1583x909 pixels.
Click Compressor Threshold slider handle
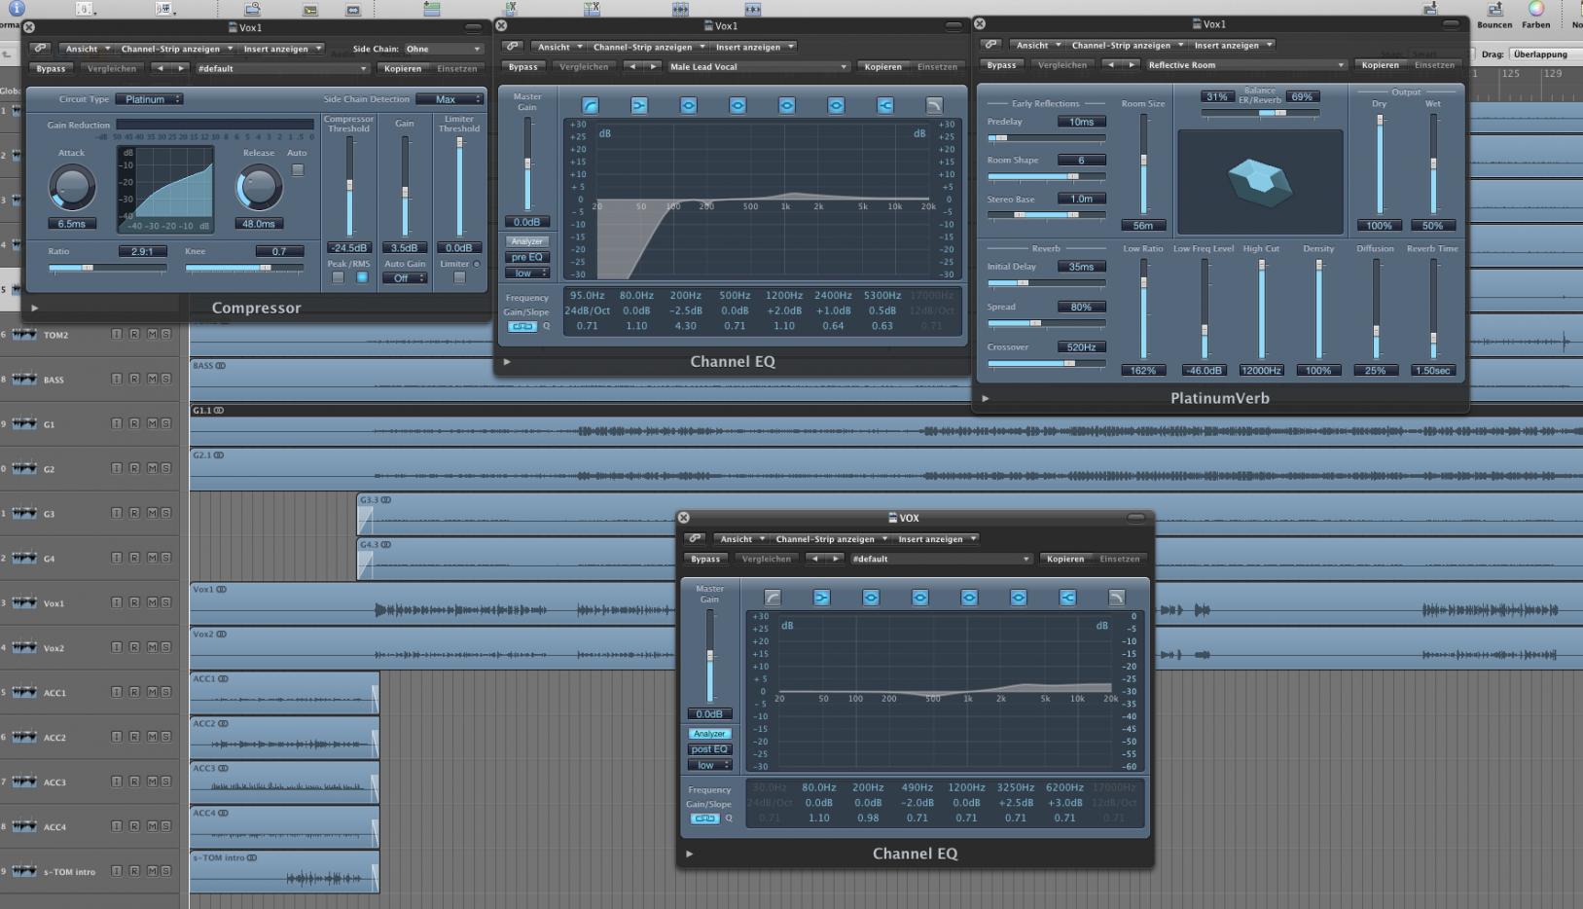tap(349, 185)
